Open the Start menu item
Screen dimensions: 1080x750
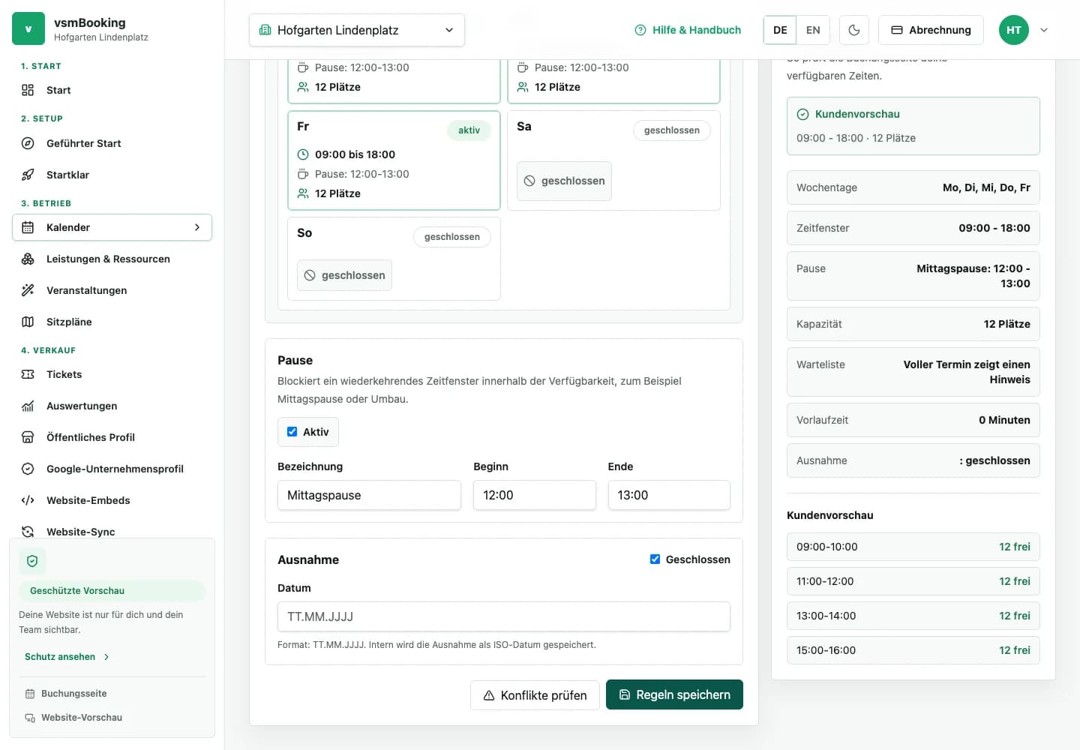(112, 90)
